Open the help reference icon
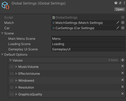126x101 pixels. [116, 3]
